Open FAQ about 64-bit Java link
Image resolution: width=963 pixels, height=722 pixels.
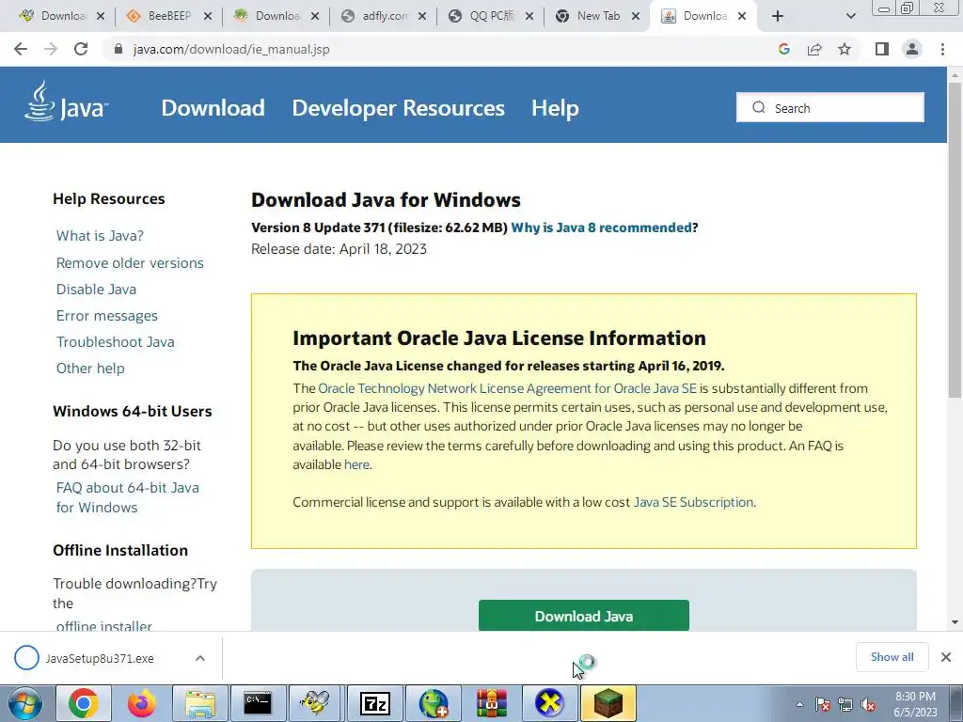pos(128,497)
